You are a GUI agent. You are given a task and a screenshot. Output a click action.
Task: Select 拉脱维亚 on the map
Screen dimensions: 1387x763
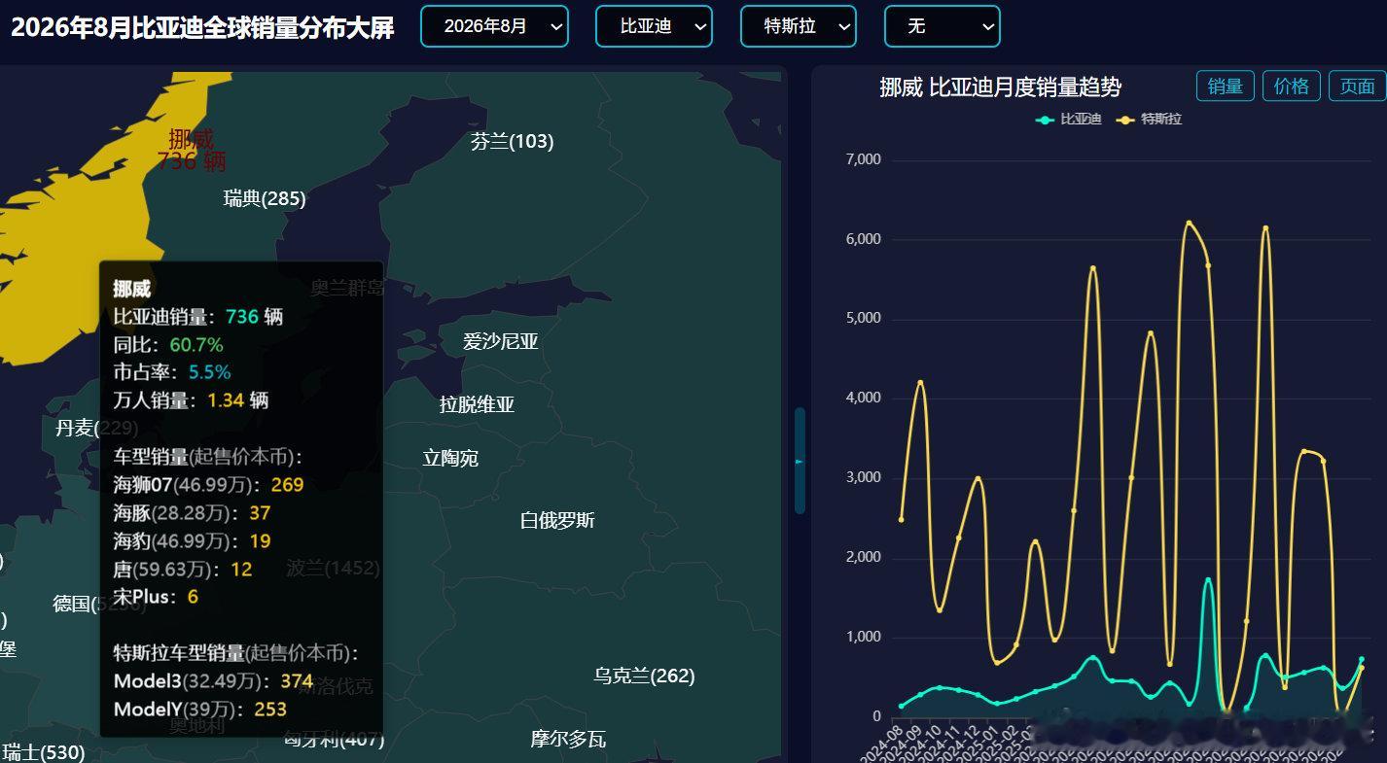(x=477, y=405)
